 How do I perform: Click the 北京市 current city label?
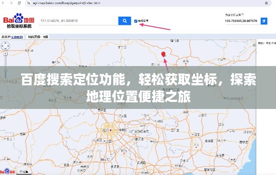(x=6, y=38)
